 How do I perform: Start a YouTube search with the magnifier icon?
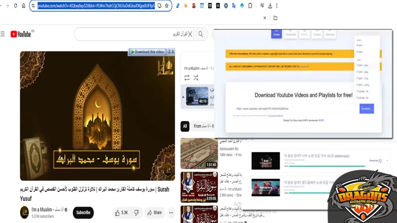[x=200, y=34]
